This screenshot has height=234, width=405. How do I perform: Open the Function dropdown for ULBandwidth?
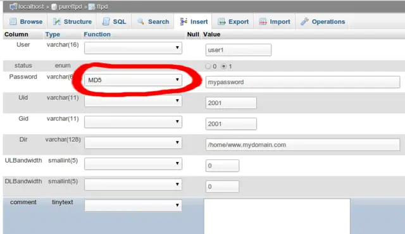coord(133,163)
